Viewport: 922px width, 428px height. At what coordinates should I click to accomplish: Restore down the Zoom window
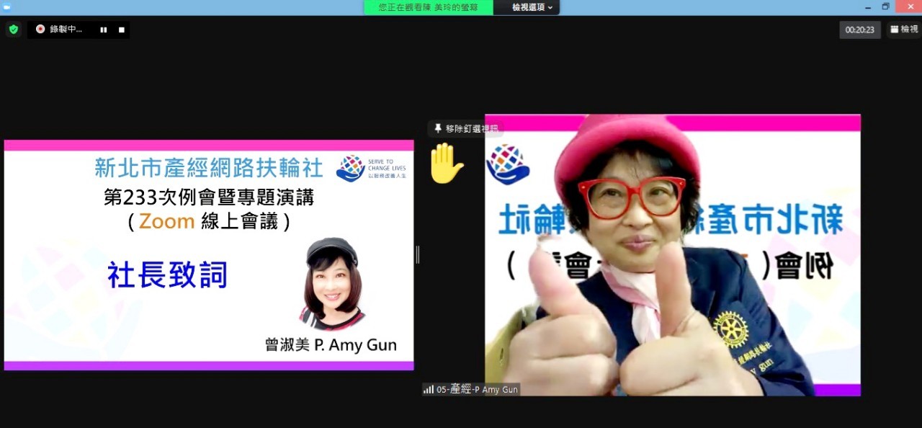pyautogui.click(x=886, y=6)
